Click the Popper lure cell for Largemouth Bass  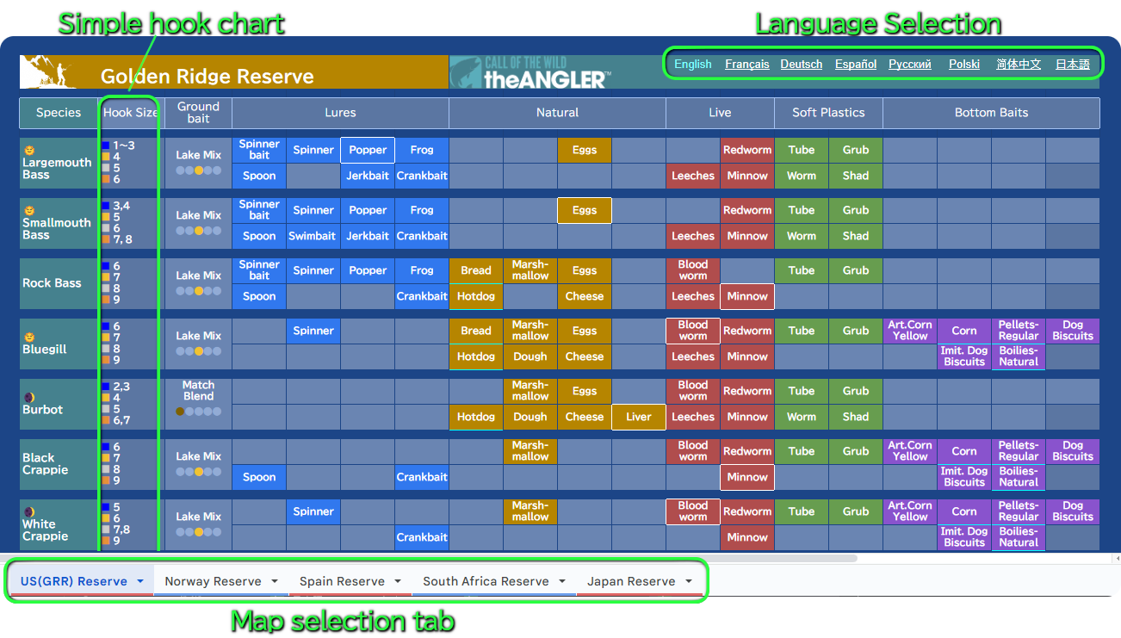point(368,150)
